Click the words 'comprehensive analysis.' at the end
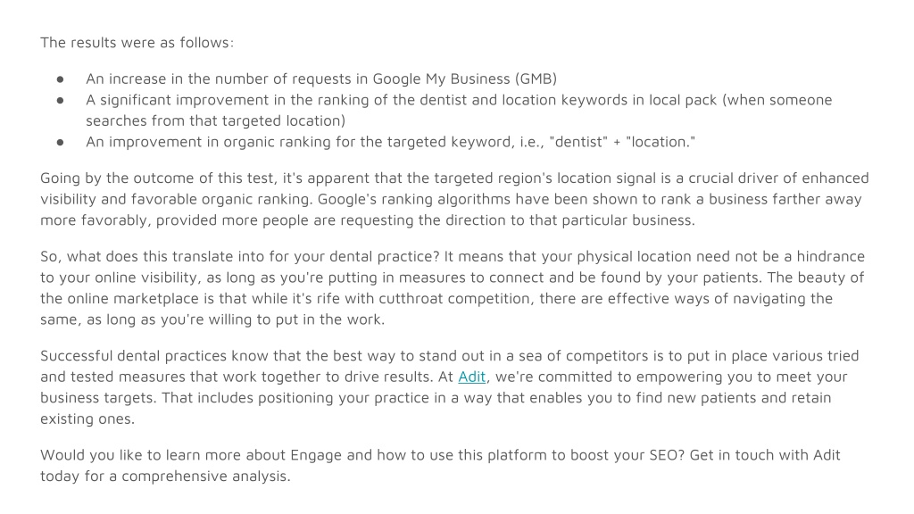The width and height of the screenshot is (914, 514). (x=206, y=477)
